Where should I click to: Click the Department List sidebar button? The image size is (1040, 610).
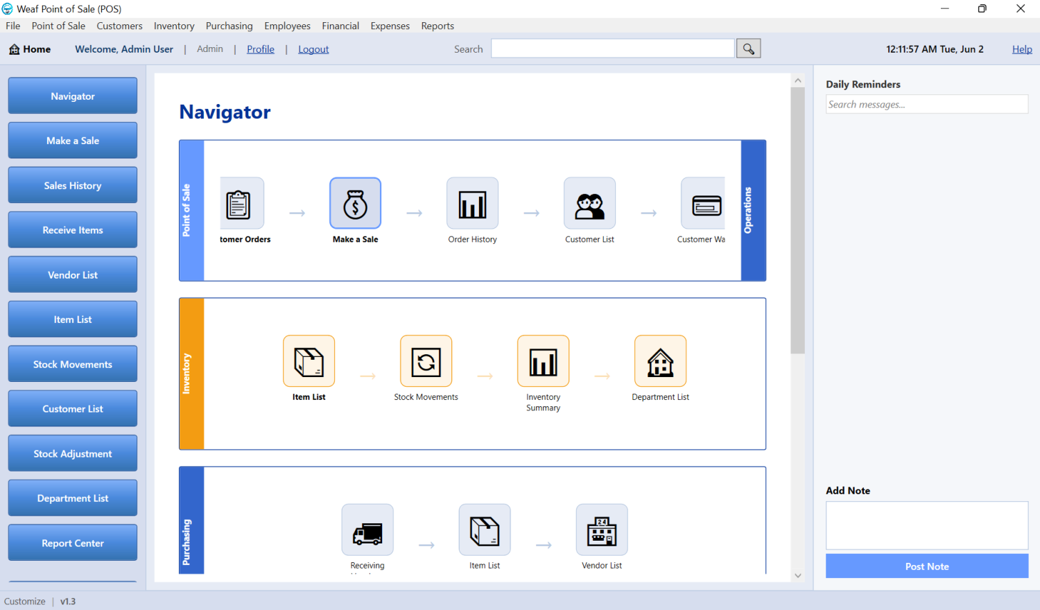(x=73, y=498)
